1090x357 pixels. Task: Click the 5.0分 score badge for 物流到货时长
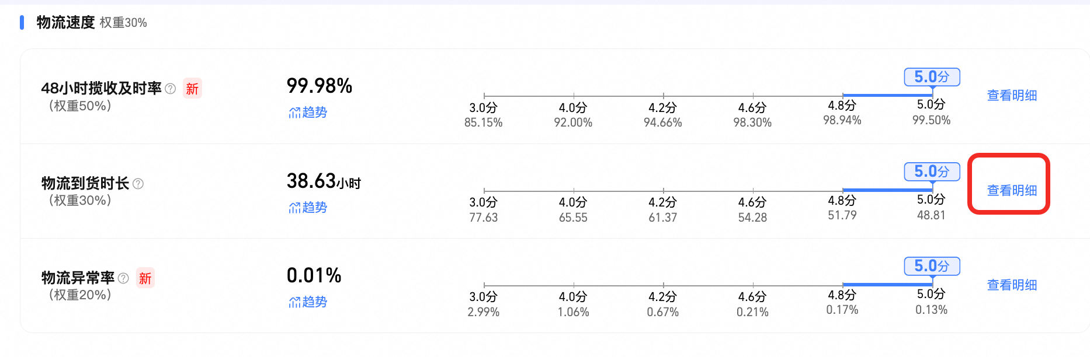[932, 171]
